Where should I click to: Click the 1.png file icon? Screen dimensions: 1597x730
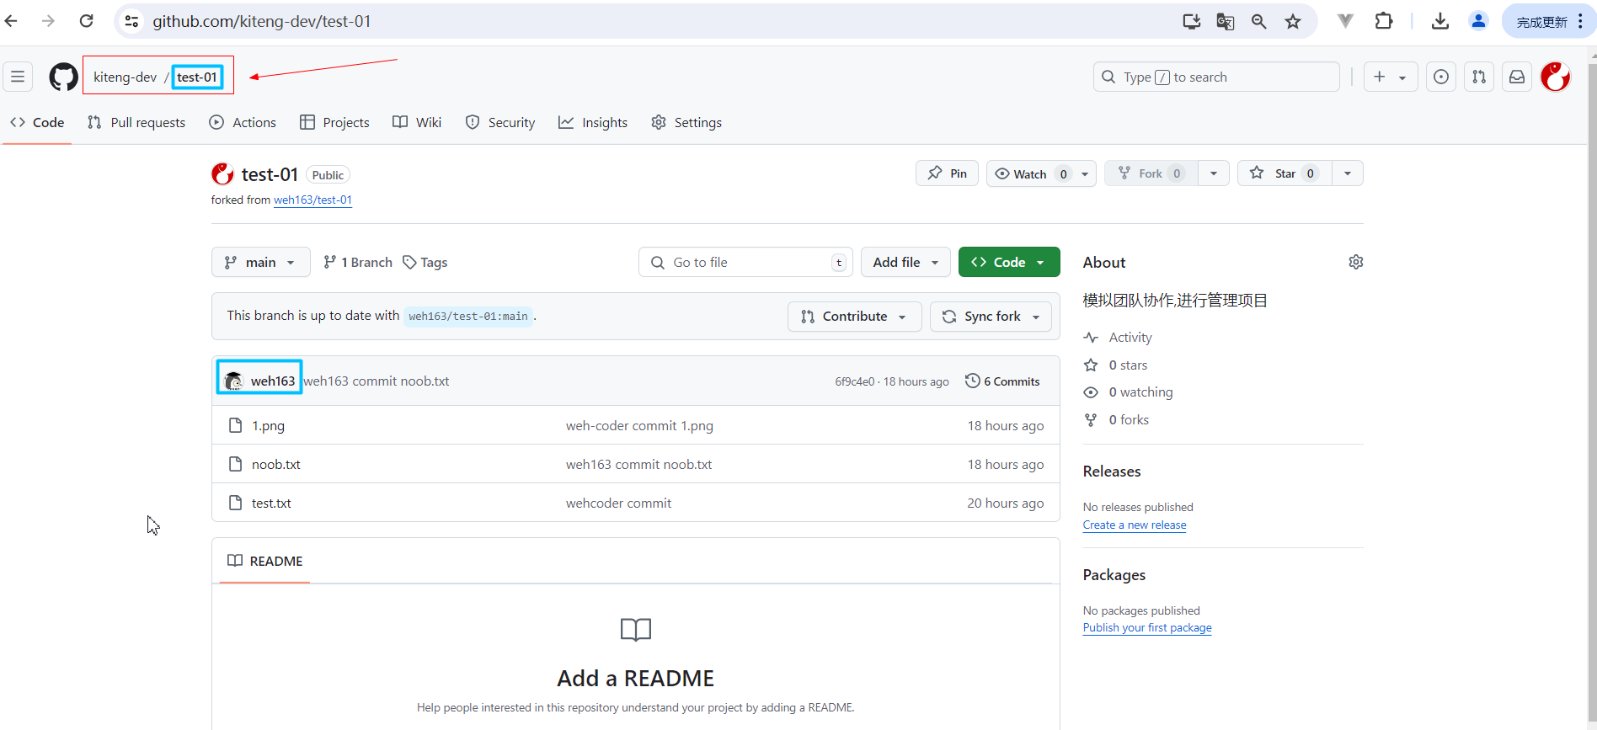point(236,425)
